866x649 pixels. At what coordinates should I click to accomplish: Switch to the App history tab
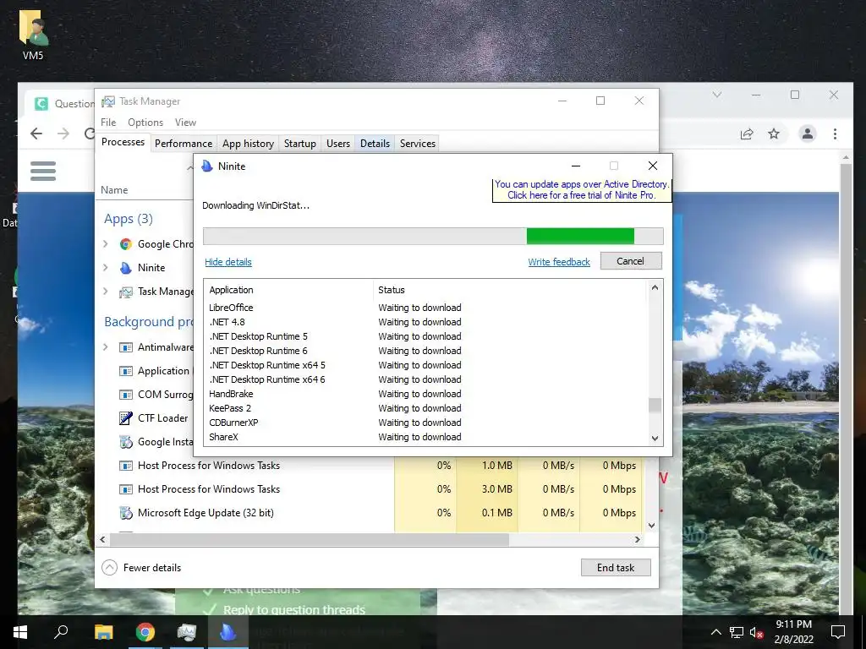click(248, 144)
